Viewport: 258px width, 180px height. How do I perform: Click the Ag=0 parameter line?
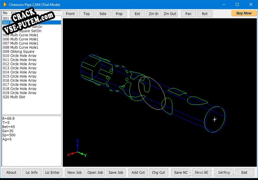coord(7,139)
